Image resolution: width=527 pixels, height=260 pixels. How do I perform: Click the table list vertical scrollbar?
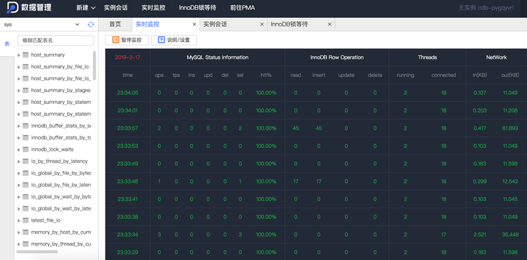[94, 66]
